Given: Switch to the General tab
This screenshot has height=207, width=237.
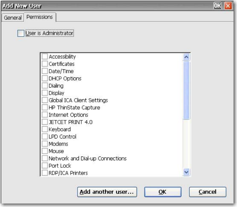Looking at the screenshot, I should click(x=13, y=18).
